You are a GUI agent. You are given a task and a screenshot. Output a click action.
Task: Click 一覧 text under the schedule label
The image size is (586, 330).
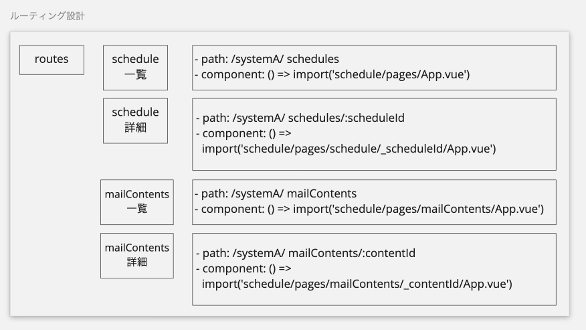pyautogui.click(x=135, y=74)
